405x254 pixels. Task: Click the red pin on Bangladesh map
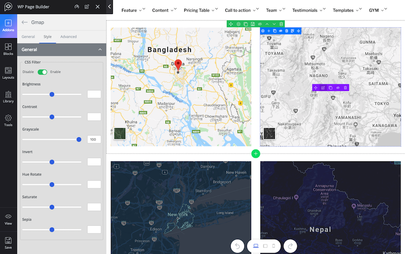[x=178, y=65]
